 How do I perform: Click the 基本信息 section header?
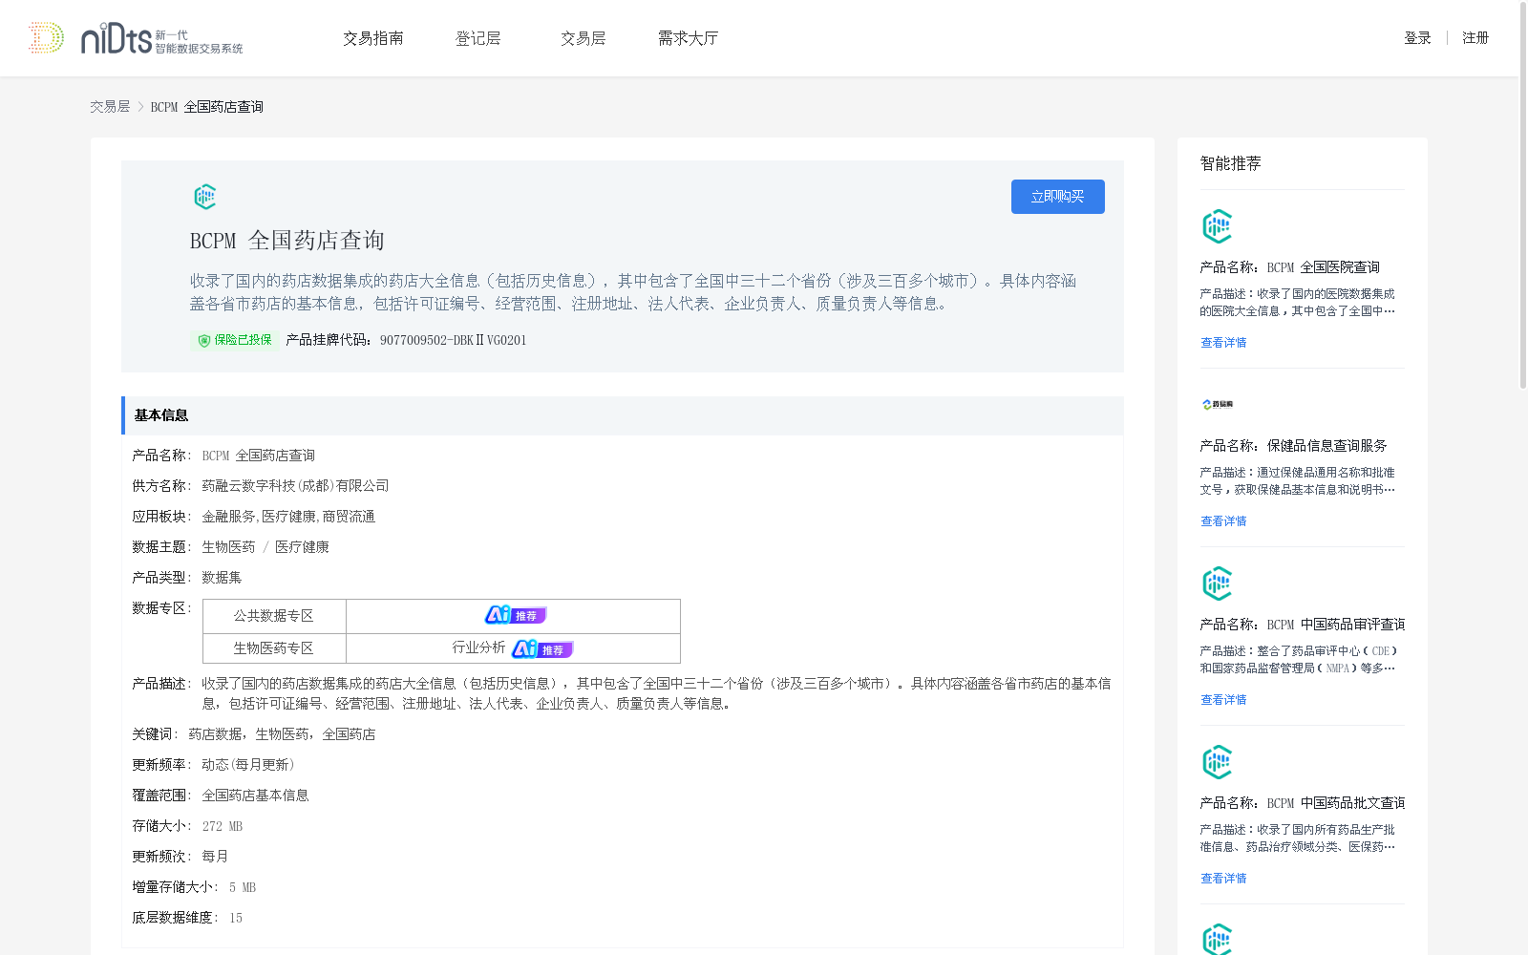(x=623, y=415)
